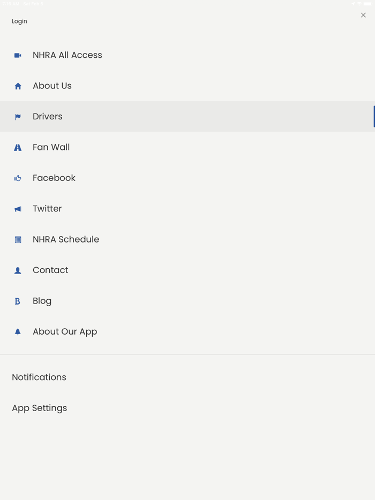Select the Drivers menu entry
Viewport: 375px width, 500px height.
point(48,117)
